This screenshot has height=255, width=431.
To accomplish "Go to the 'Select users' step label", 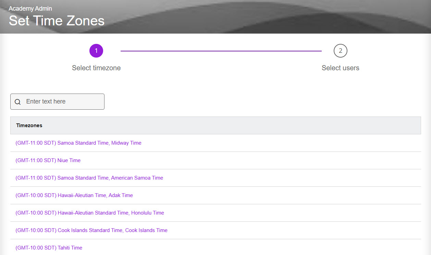I will click(x=340, y=68).
